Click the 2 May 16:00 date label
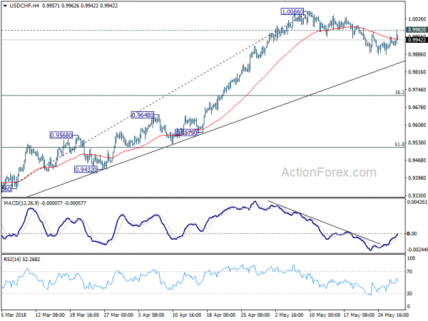Viewport: 428px width, 321px height. point(290,315)
